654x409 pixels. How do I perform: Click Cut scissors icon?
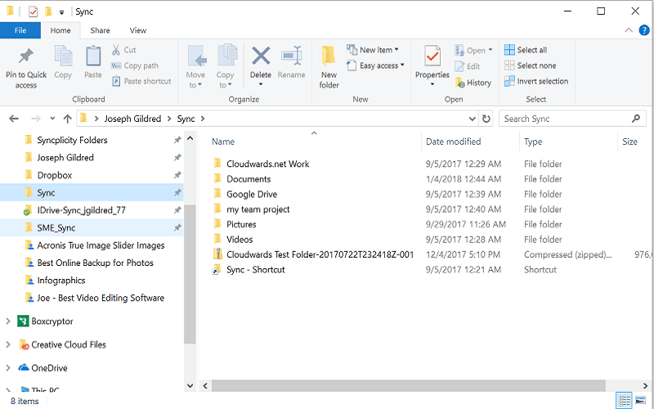(x=116, y=50)
